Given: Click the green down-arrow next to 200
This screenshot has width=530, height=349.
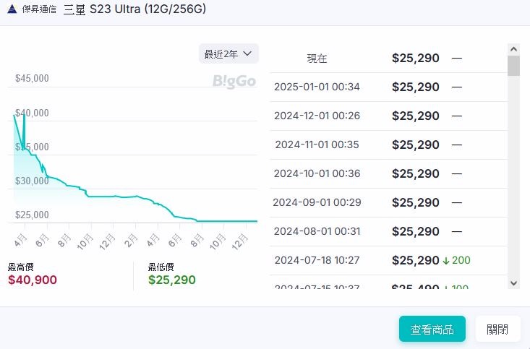Looking at the screenshot, I should tap(446, 261).
